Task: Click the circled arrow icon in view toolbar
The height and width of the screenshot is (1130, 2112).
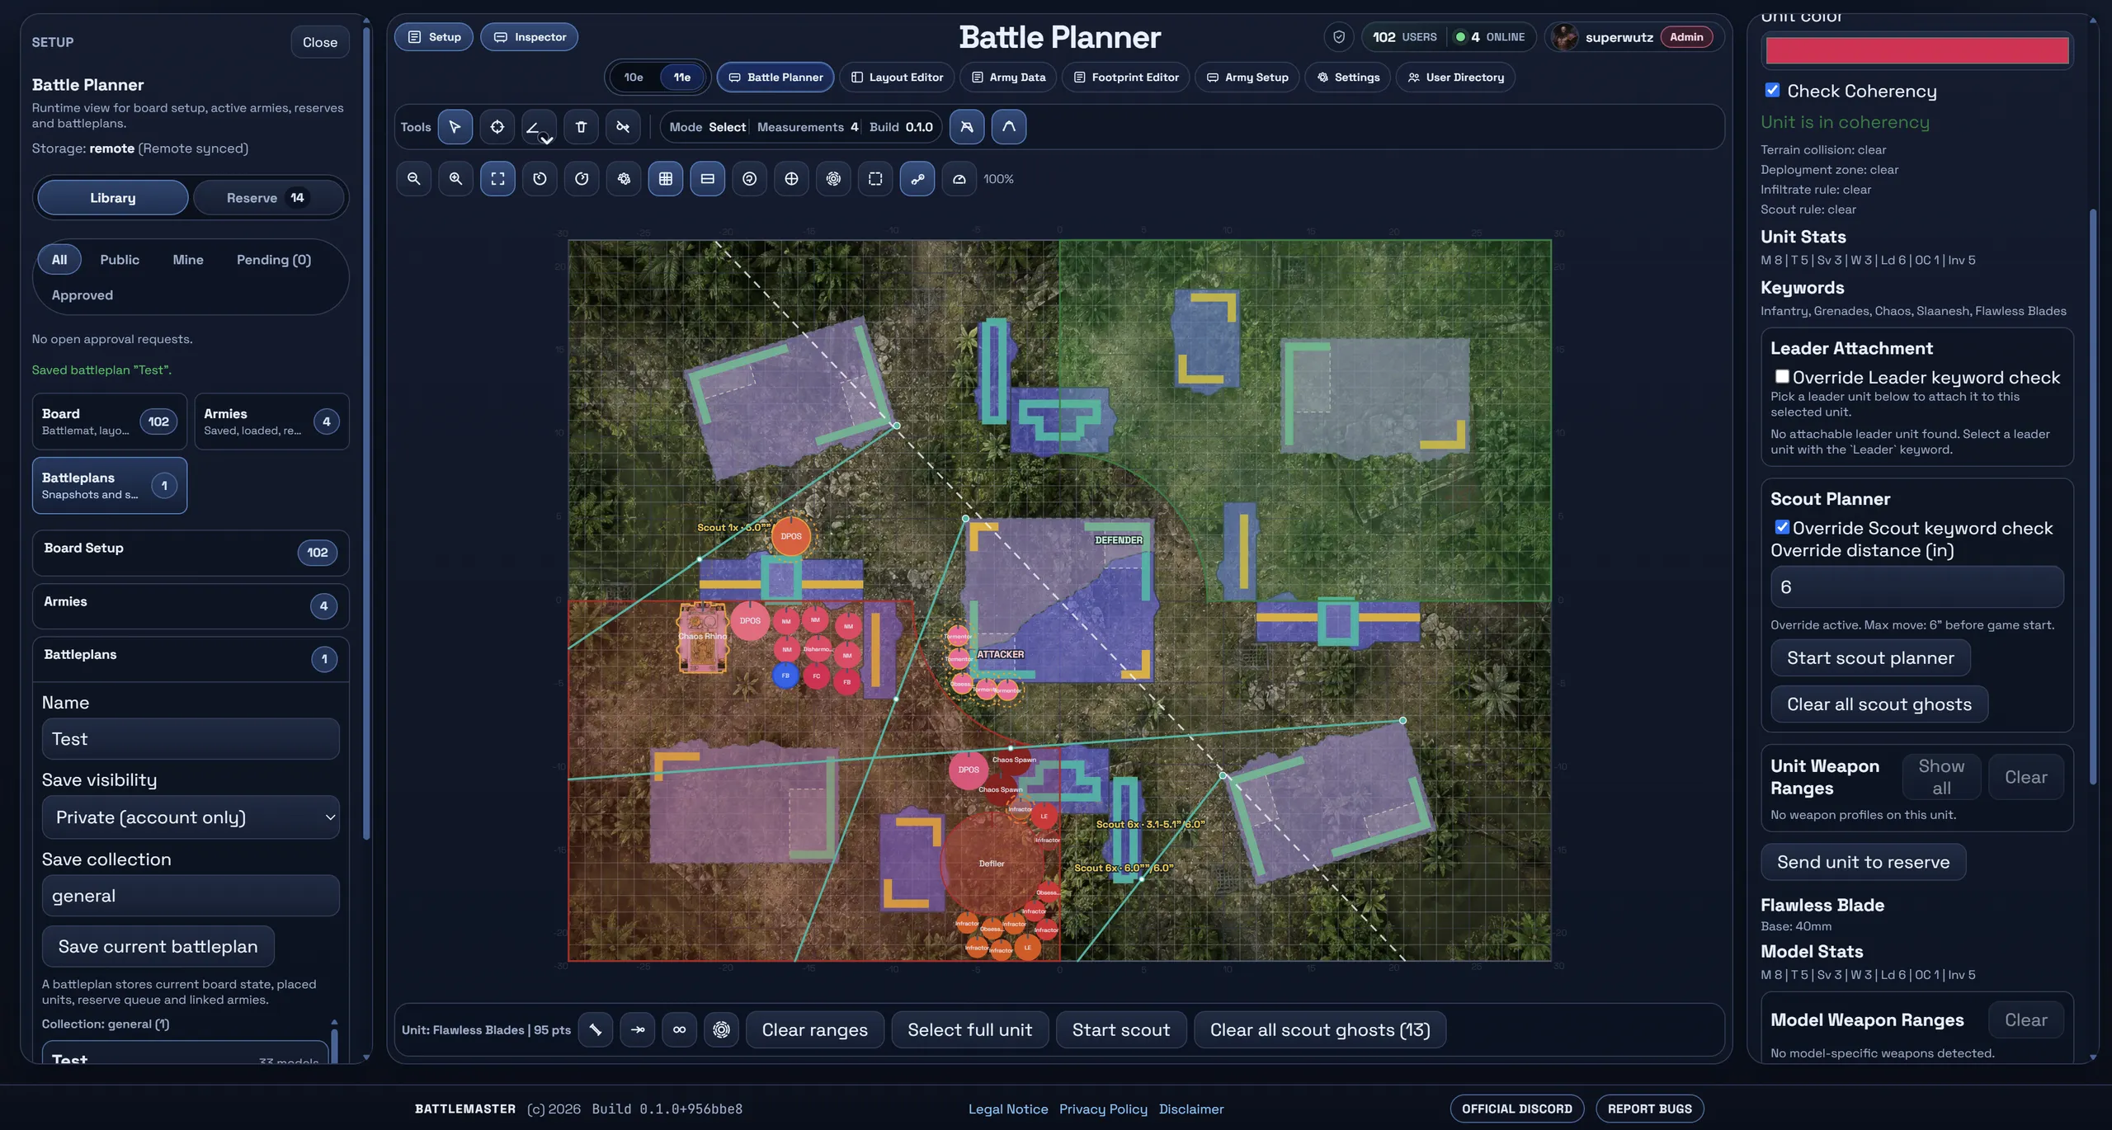Action: [749, 179]
